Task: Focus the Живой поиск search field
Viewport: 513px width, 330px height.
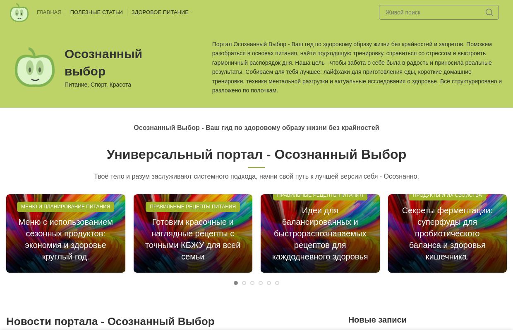Action: pos(432,12)
